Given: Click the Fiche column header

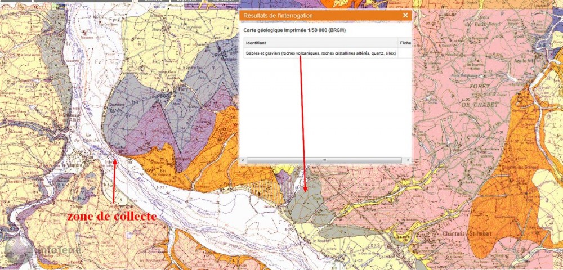Looking at the screenshot, I should pos(405,43).
